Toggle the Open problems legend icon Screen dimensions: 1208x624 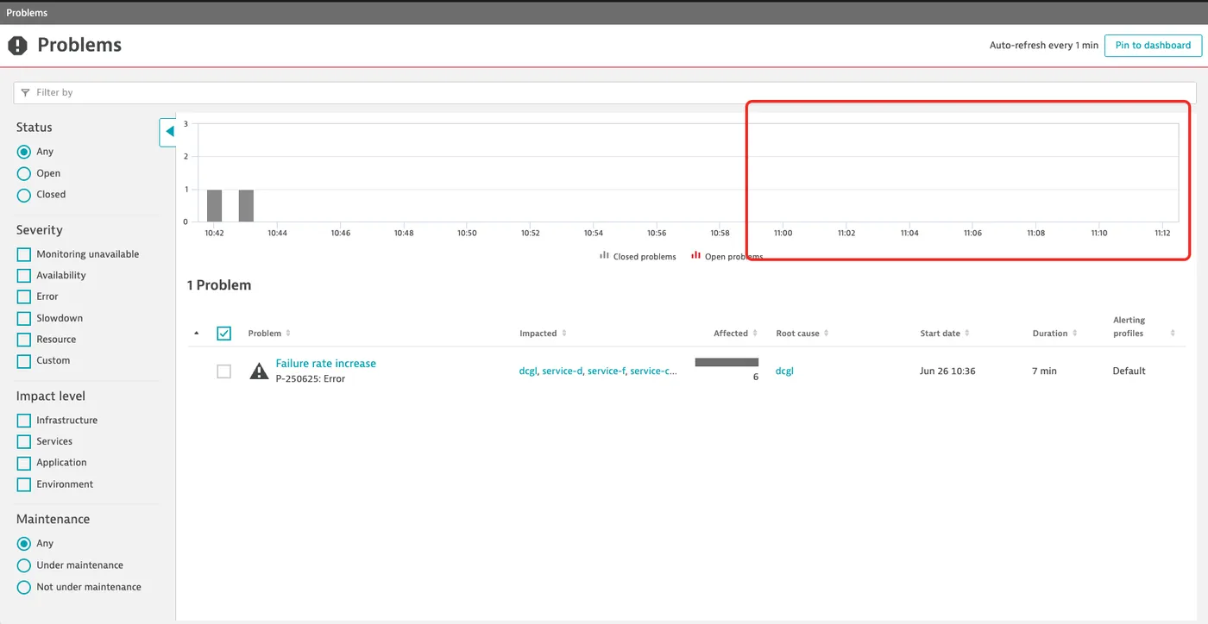tap(696, 256)
